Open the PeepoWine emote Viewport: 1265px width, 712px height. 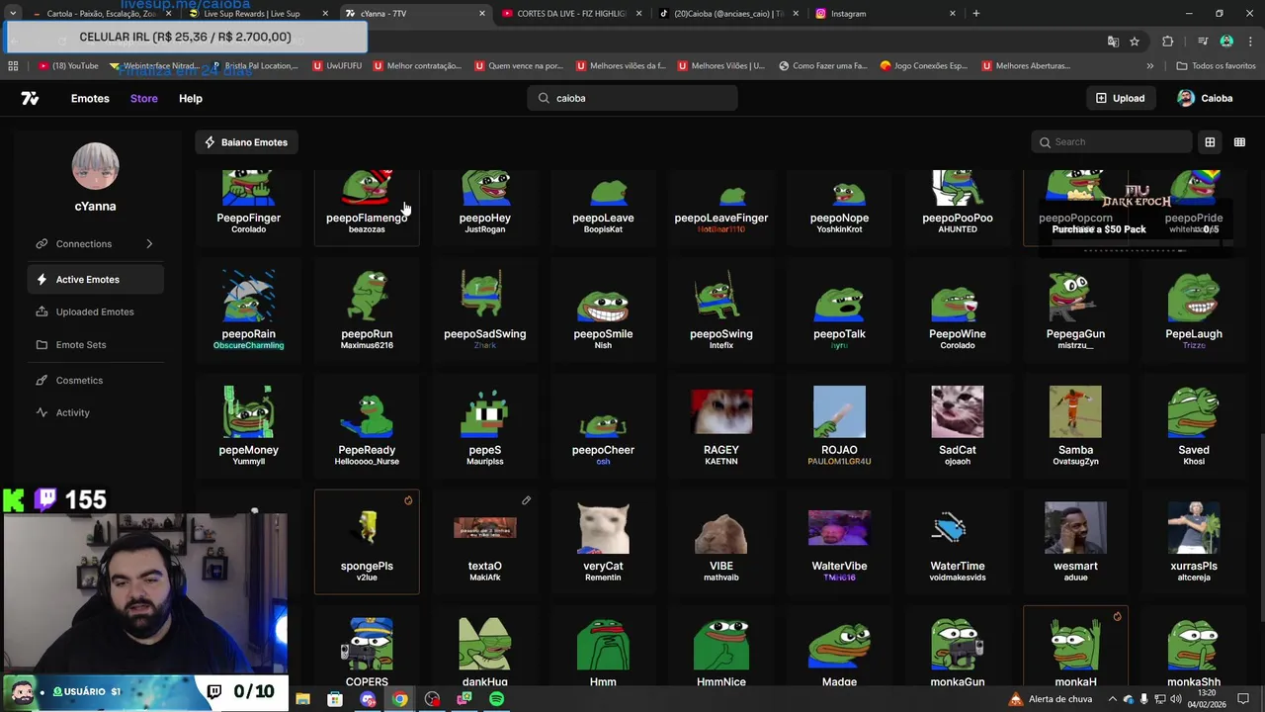pos(958,310)
